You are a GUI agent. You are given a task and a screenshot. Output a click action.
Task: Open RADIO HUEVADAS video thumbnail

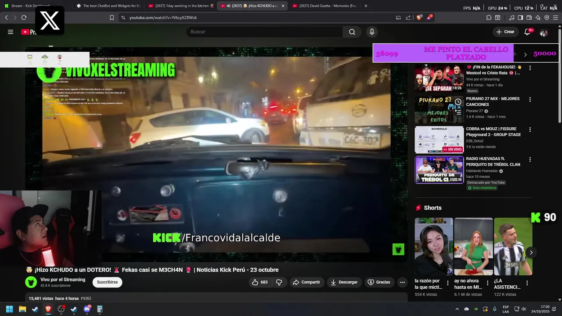pos(439,170)
